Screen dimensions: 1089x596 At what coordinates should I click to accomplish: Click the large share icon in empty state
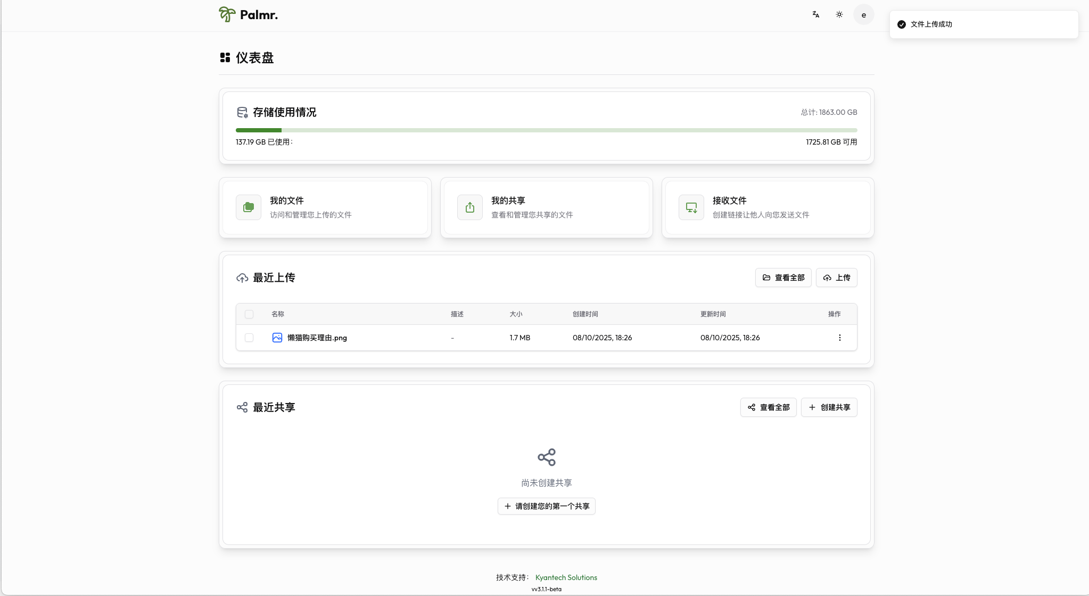tap(547, 457)
